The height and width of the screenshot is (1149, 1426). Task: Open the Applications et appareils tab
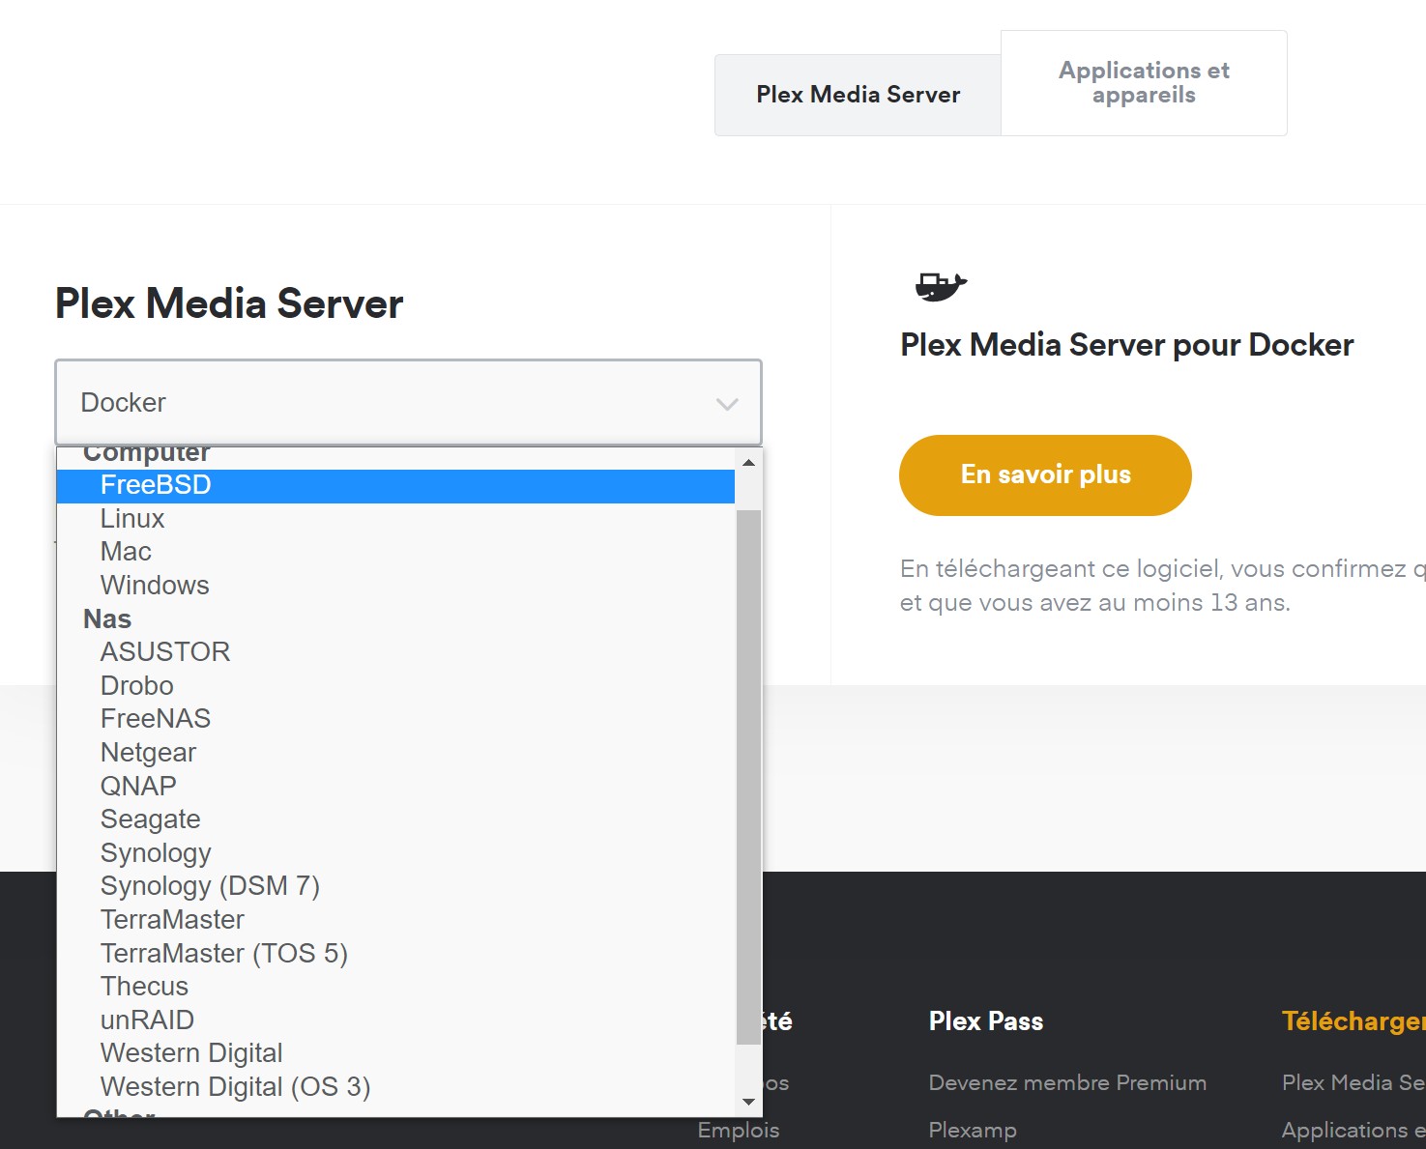point(1144,83)
